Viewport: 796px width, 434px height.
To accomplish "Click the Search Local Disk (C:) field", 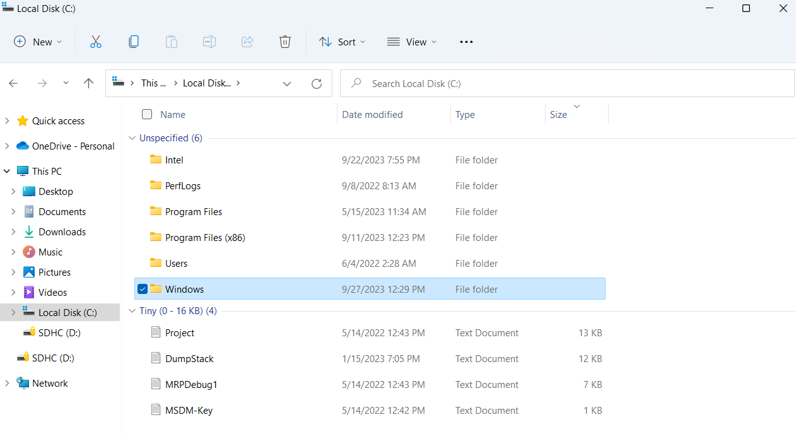I will pos(568,83).
